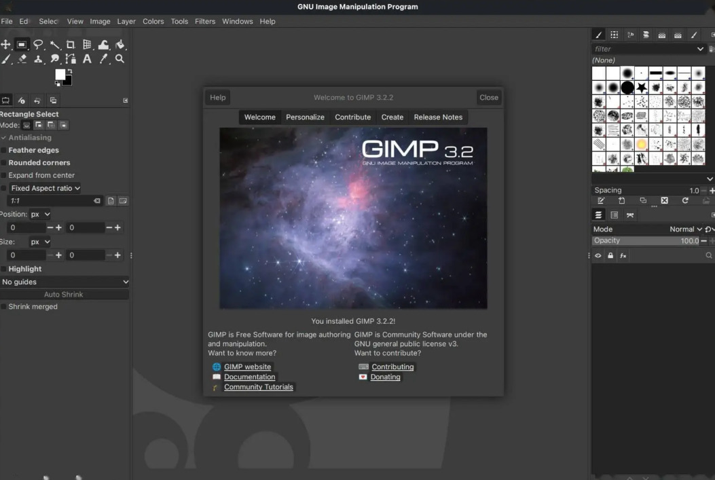
Task: Click the Edit brush icon below Spacing
Action: coord(601,200)
